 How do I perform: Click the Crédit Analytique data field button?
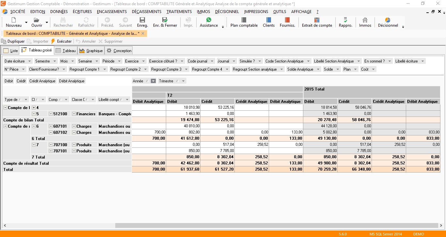point(42,81)
